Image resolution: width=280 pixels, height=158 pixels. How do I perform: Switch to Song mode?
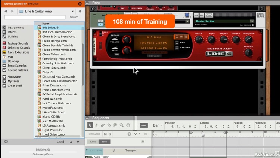104,142
